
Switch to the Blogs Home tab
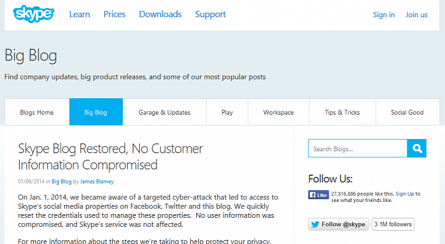coord(37,112)
